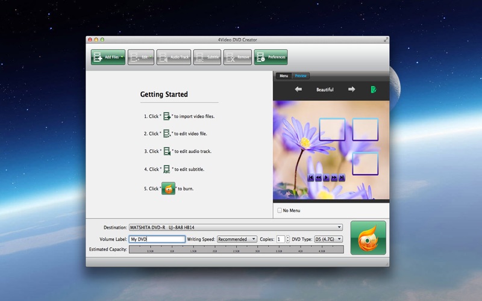This screenshot has width=482, height=301.
Task: Click skip to start in menu preview
Action: pos(311,178)
